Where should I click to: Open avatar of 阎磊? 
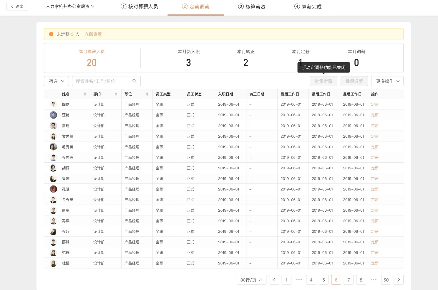tap(53, 104)
